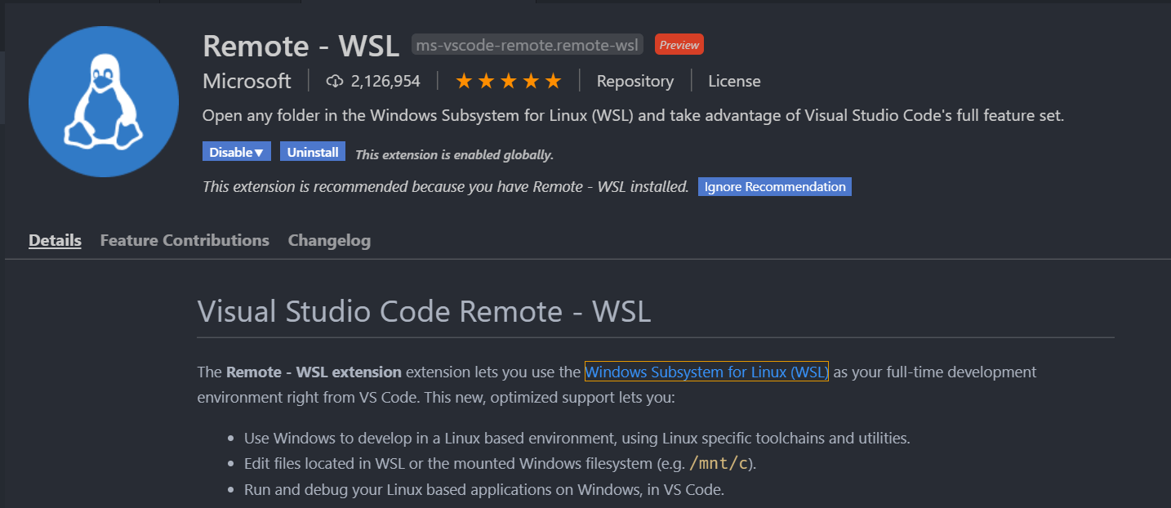Click the Ignore Recommendation button
Image resolution: width=1171 pixels, height=508 pixels.
[x=774, y=186]
